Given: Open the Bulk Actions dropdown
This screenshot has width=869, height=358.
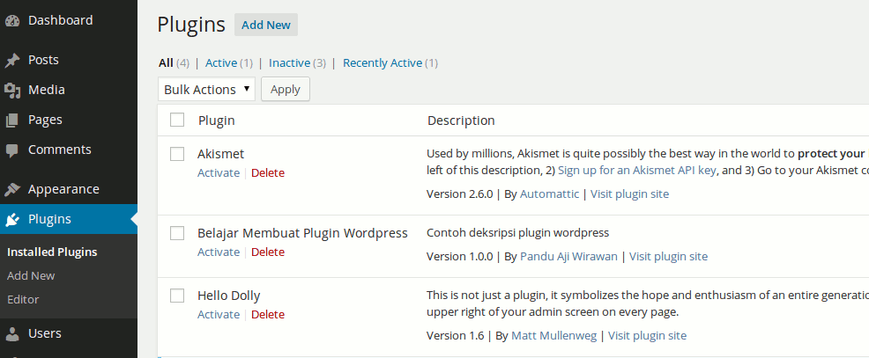Looking at the screenshot, I should tap(206, 89).
